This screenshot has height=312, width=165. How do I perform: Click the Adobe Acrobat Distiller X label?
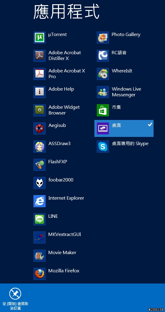point(65,55)
